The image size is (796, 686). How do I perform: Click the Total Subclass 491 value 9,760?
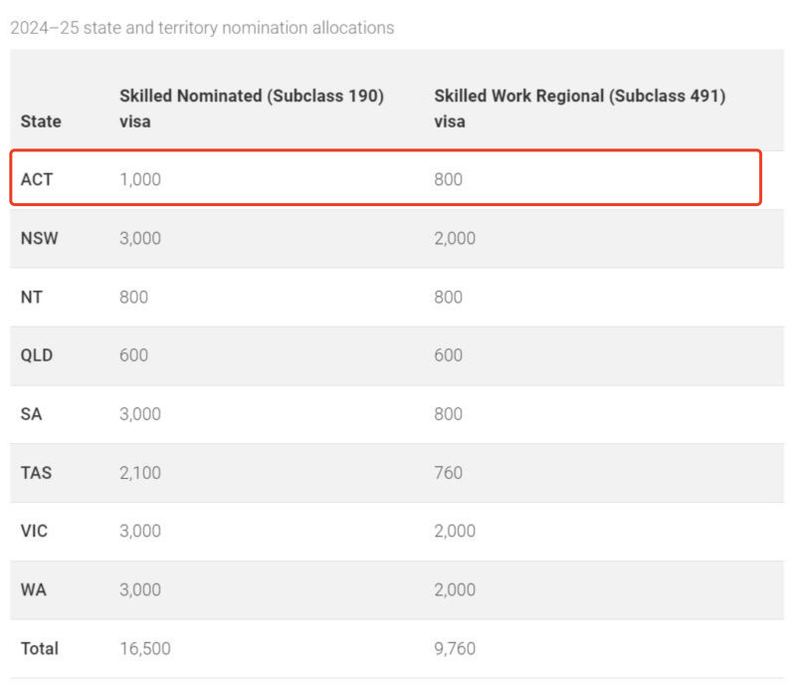tap(455, 648)
